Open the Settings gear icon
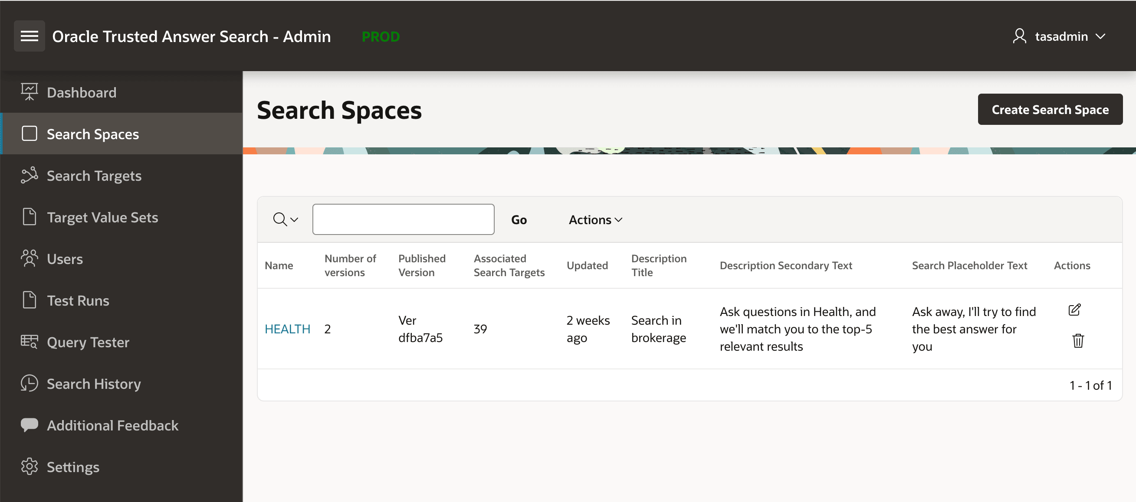Image resolution: width=1136 pixels, height=502 pixels. pyautogui.click(x=29, y=467)
